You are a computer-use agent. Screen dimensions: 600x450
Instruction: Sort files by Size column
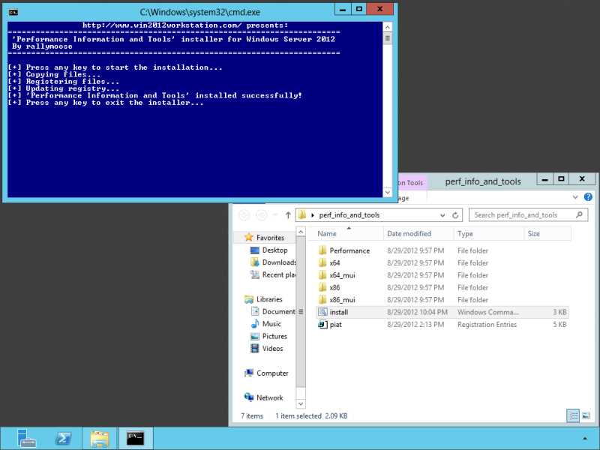[x=547, y=234]
